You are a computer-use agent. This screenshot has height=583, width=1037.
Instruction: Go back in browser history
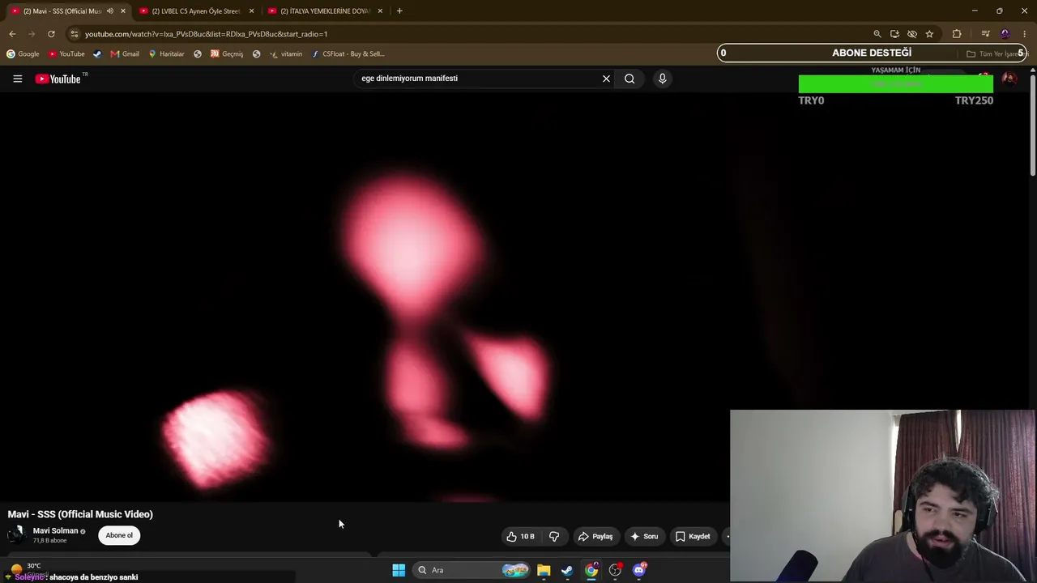(12, 34)
